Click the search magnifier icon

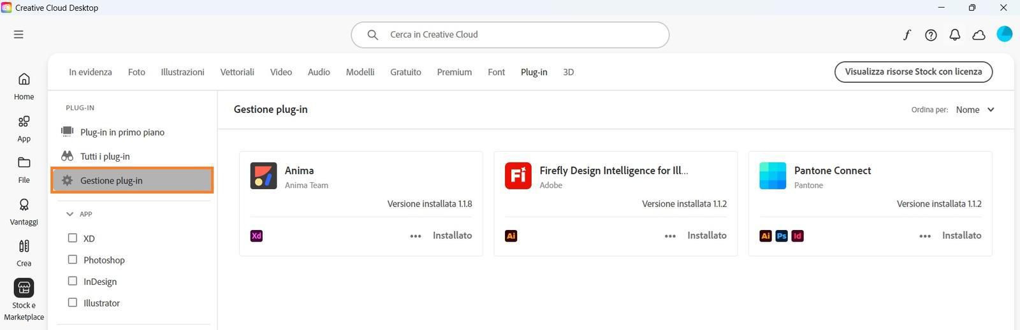coord(373,35)
